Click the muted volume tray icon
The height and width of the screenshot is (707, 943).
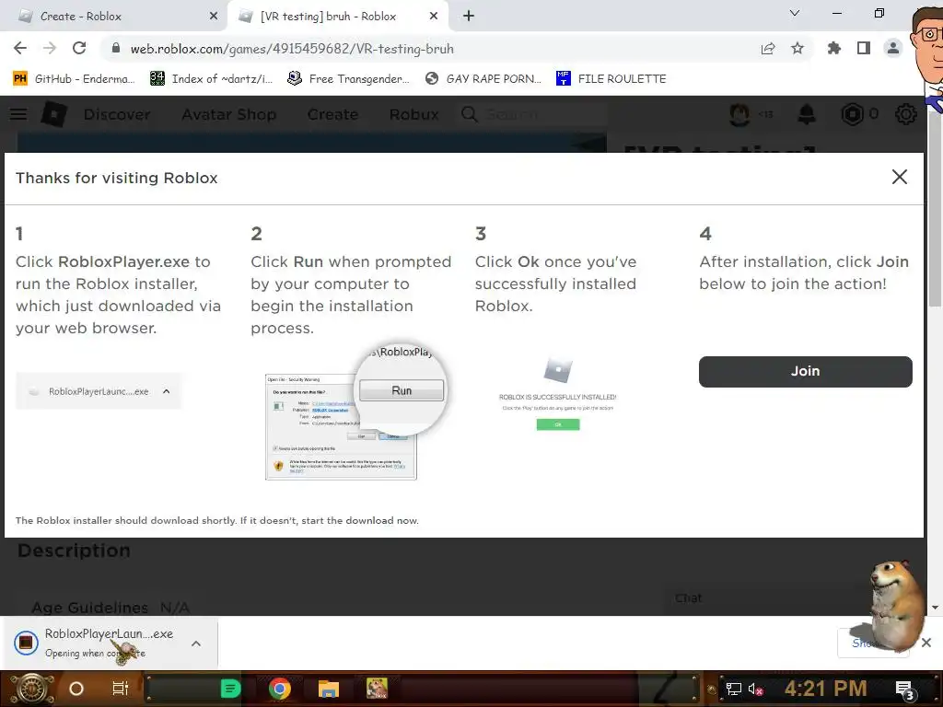(756, 689)
